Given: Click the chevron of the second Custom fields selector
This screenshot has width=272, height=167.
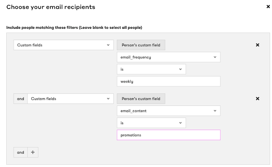Looking at the screenshot, I should point(108,99).
